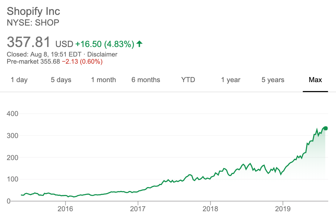The height and width of the screenshot is (216, 336).
Task: Click the Pre-market 355.68 text
Action: [x=33, y=62]
